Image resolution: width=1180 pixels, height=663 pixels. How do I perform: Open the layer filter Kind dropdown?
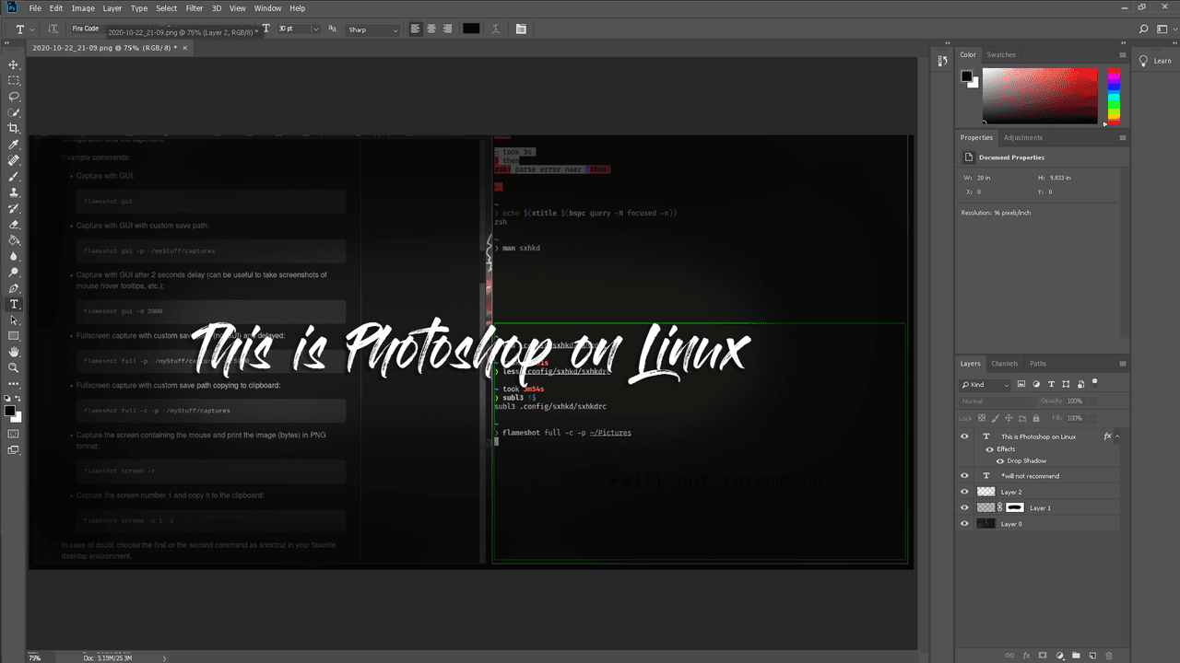(985, 384)
